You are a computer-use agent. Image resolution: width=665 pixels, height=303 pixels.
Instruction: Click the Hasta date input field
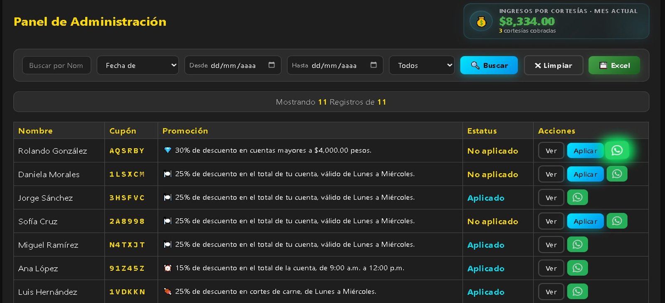point(335,65)
